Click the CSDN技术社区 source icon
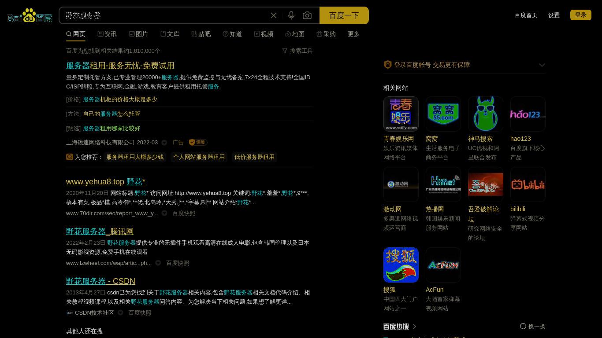Viewport: 602px width, 338px height. click(70, 312)
